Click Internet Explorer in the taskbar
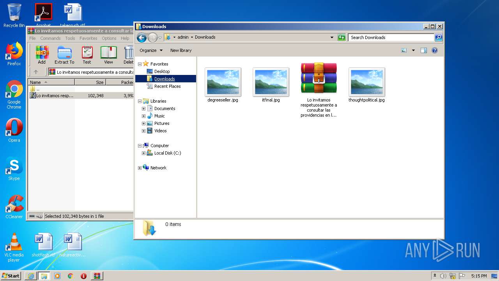 (x=31, y=276)
